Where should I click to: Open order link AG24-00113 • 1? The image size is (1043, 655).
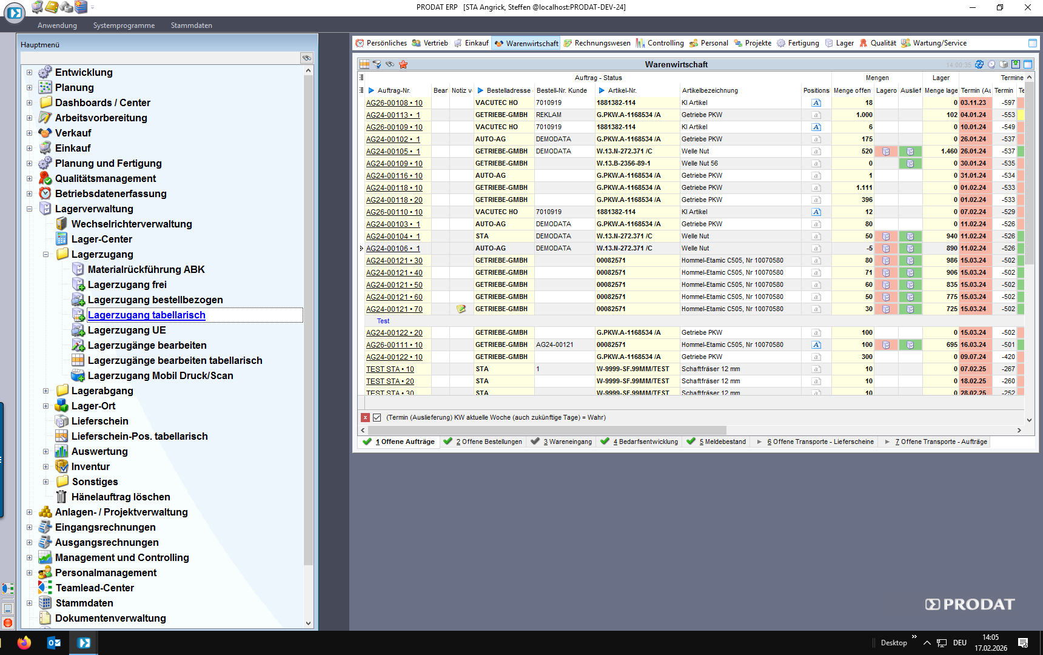click(393, 115)
